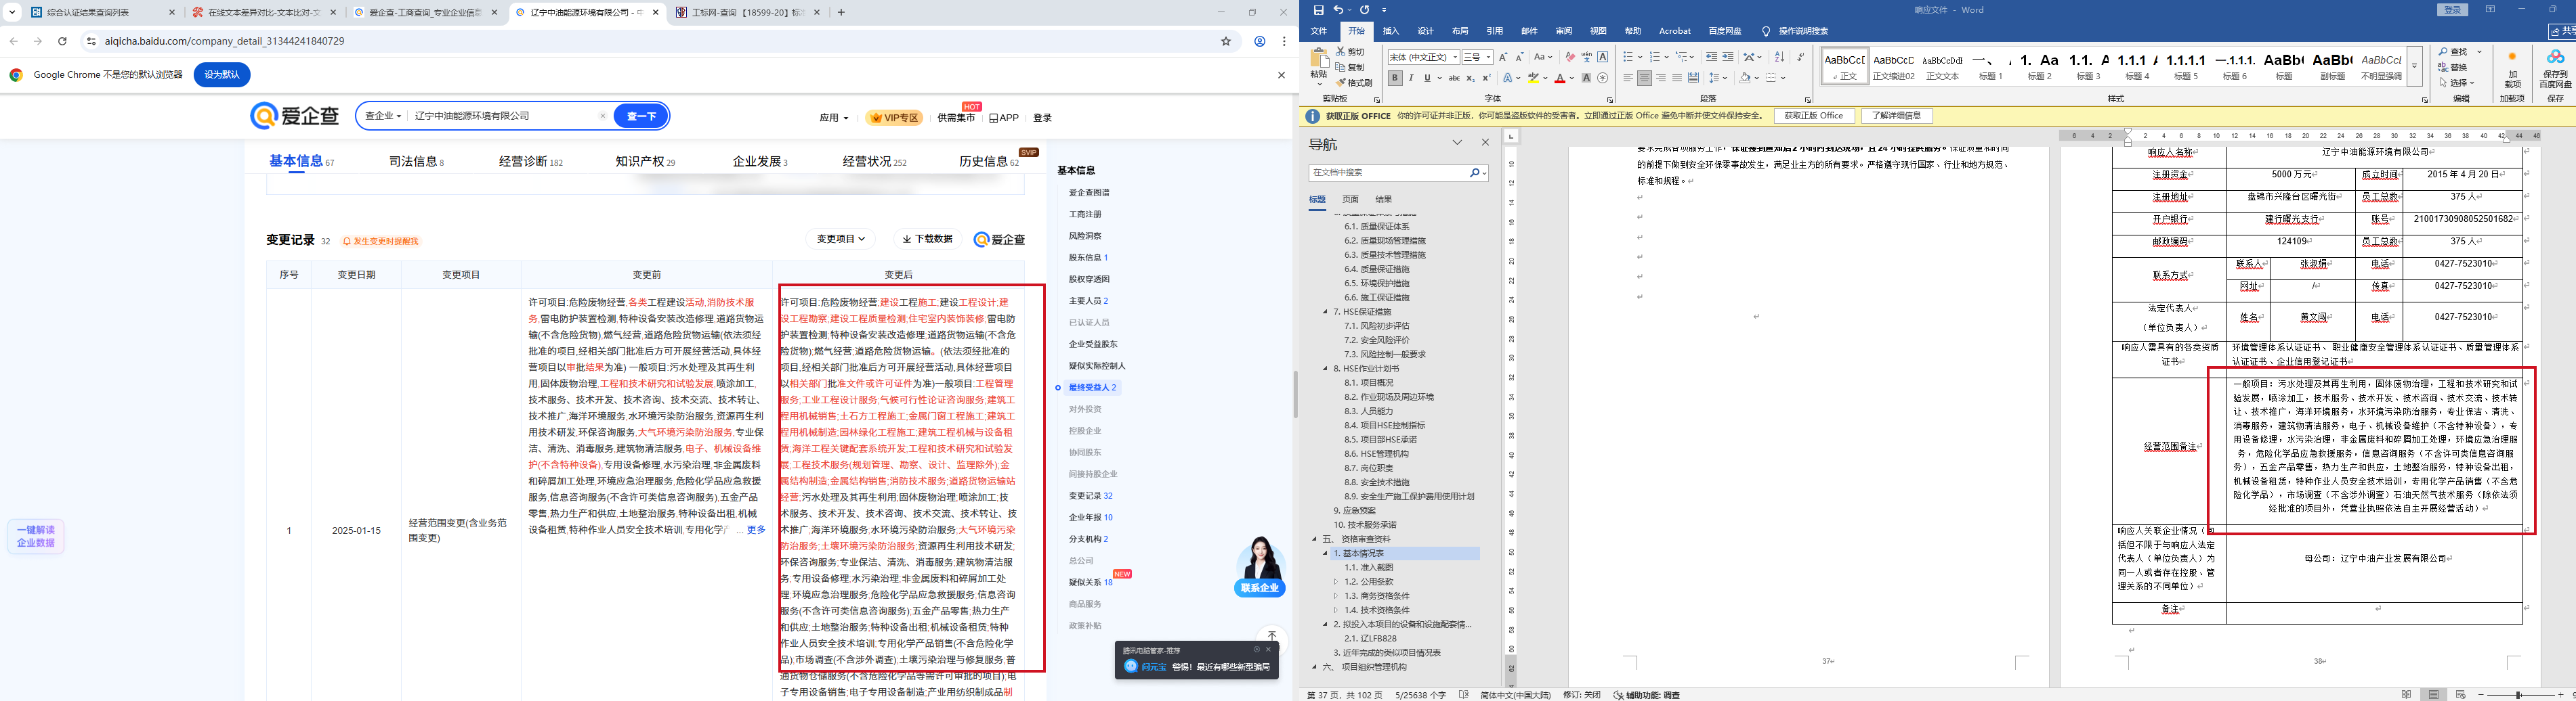Toggle character shading in Word font group

point(1586,78)
